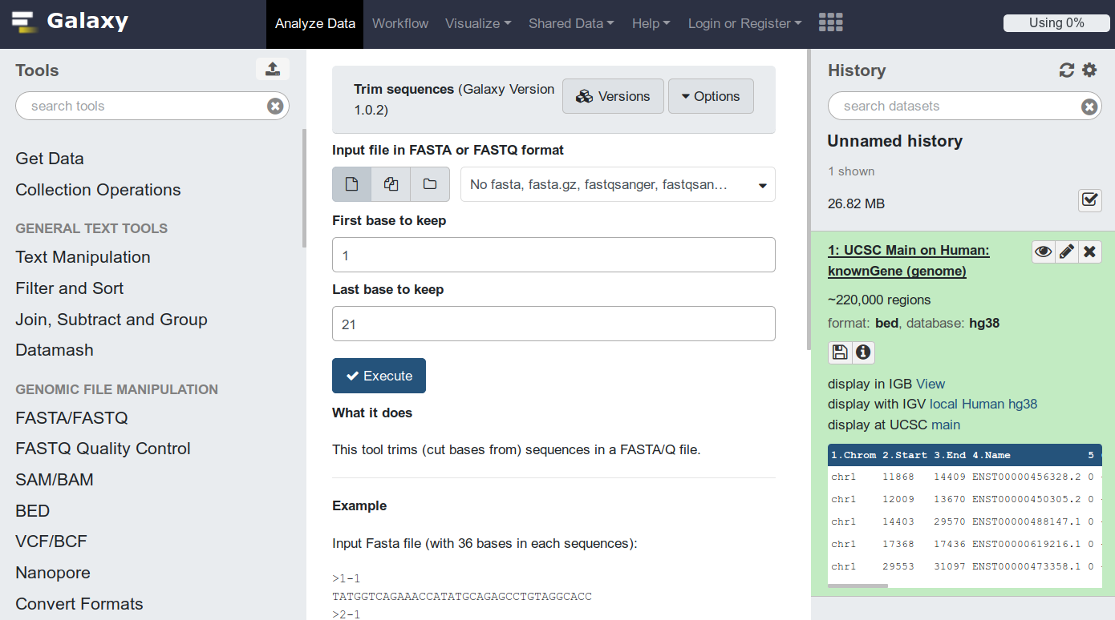Image resolution: width=1115 pixels, height=620 pixels.
Task: Open display at UCSC main link
Action: click(946, 425)
